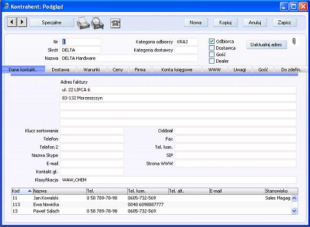Enable the Dostawca checkbox
This screenshot has width=310, height=227.
coord(212,48)
